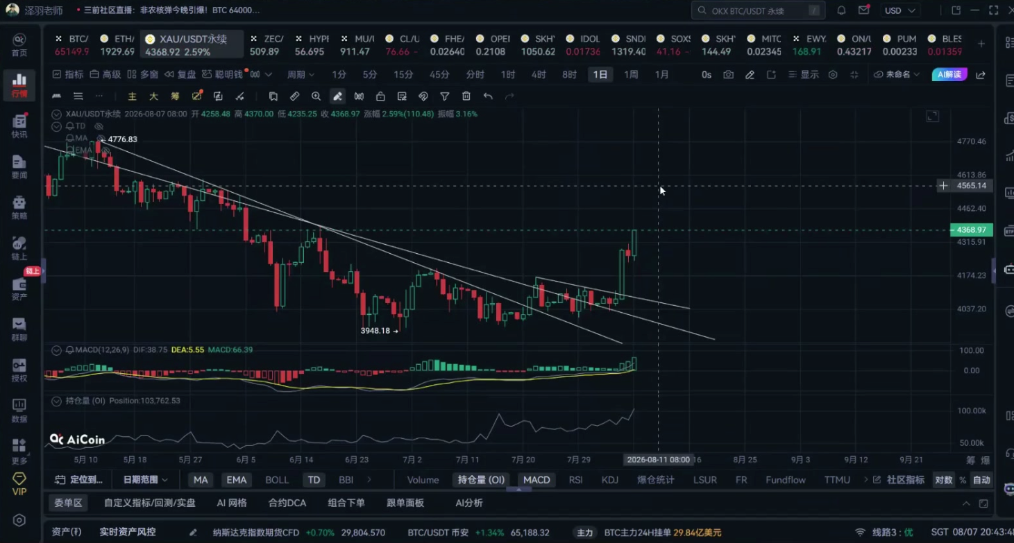The image size is (1014, 543).
Task: Click the screenshot camera icon
Action: [728, 74]
